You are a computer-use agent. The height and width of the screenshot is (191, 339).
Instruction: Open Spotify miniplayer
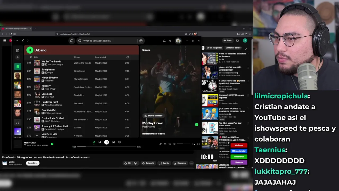(194, 144)
